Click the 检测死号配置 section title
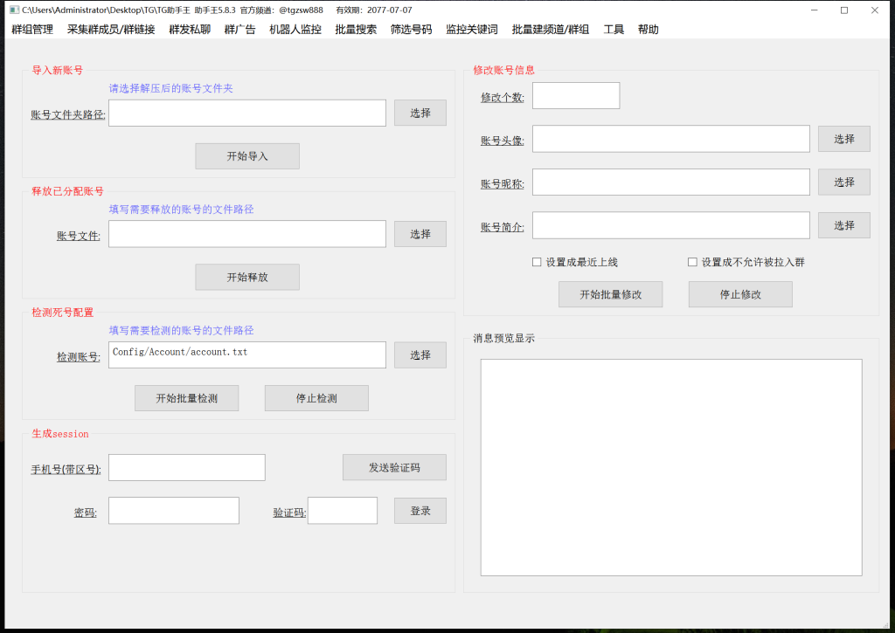This screenshot has height=633, width=895. tap(62, 313)
